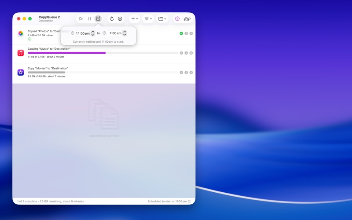Zoom the window with green button

click(30, 18)
